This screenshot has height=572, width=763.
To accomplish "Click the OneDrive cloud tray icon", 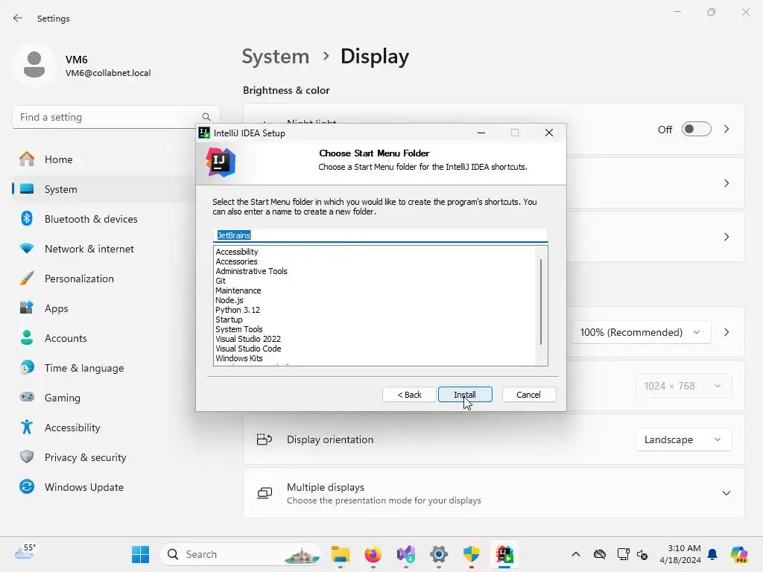I will (x=600, y=554).
